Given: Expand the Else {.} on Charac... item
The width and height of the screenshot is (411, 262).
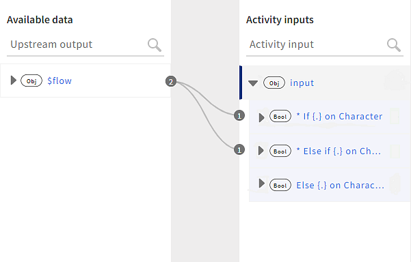Looking at the screenshot, I should 261,184.
